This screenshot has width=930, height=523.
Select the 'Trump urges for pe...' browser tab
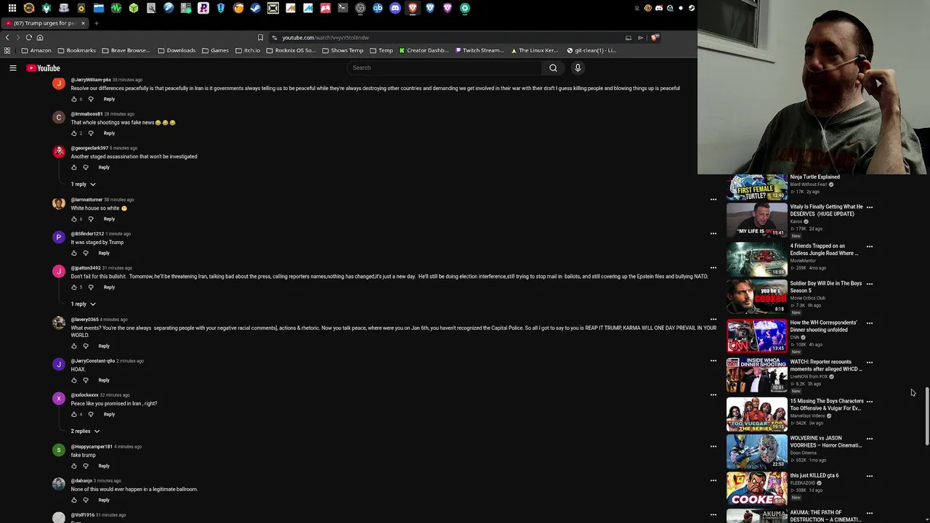[44, 23]
